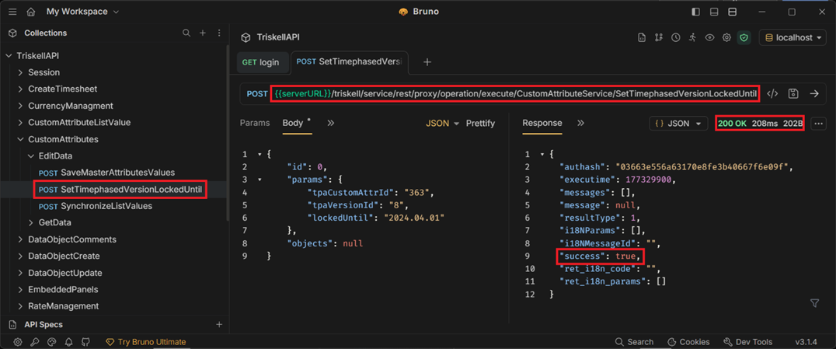Open theme palette icon in status bar
Image resolution: width=836 pixels, height=349 pixels.
(x=52, y=341)
